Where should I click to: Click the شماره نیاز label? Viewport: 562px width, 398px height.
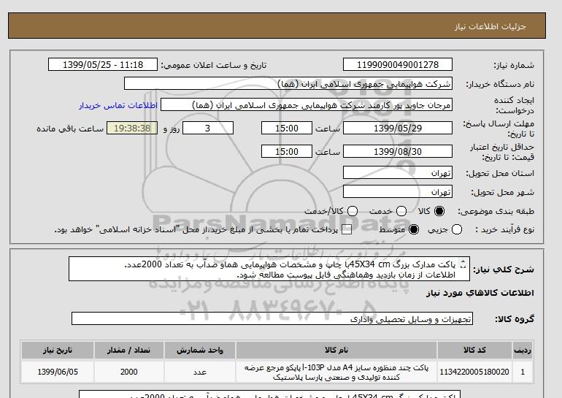(x=514, y=65)
